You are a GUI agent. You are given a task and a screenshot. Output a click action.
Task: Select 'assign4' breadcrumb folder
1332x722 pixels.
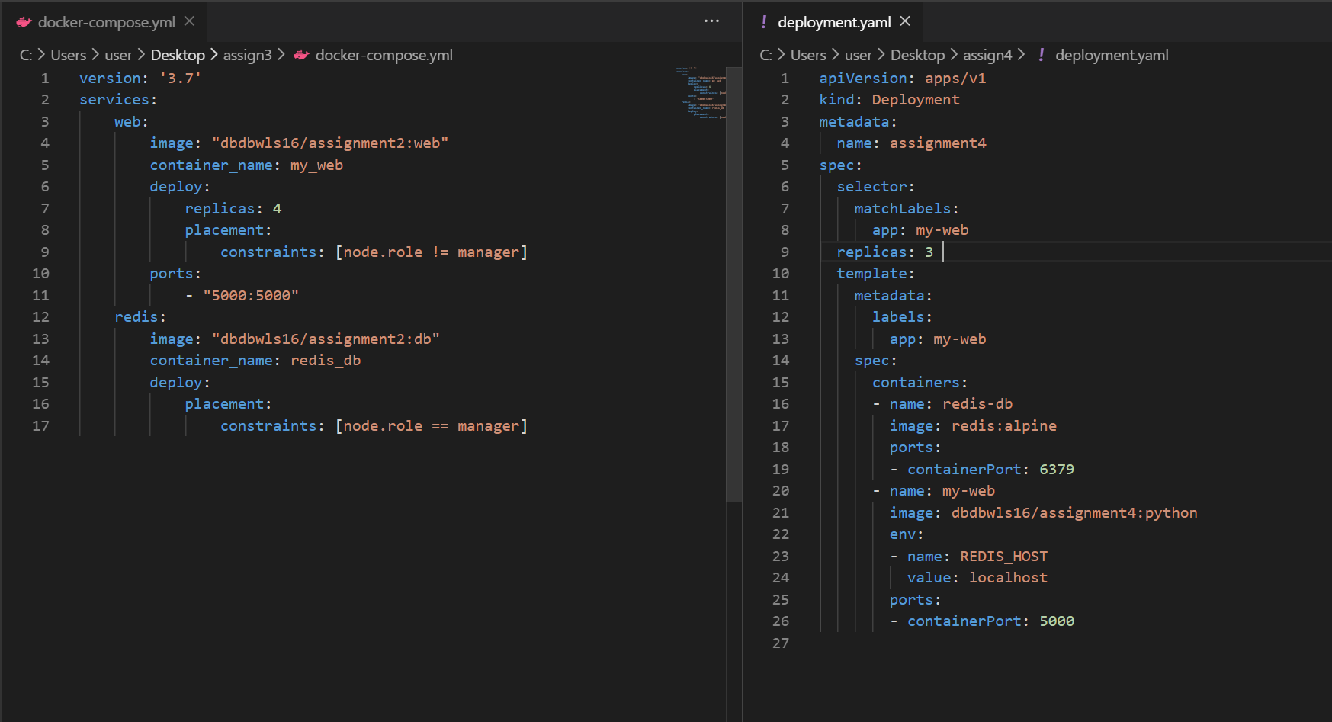click(x=987, y=55)
